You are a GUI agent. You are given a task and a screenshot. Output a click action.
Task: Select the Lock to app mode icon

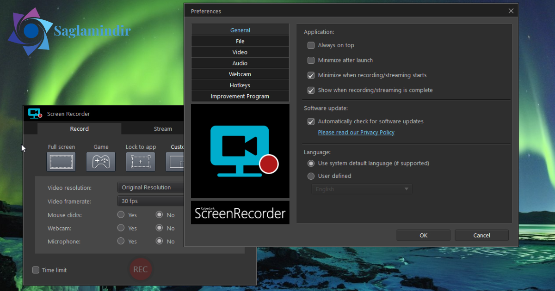[141, 162]
